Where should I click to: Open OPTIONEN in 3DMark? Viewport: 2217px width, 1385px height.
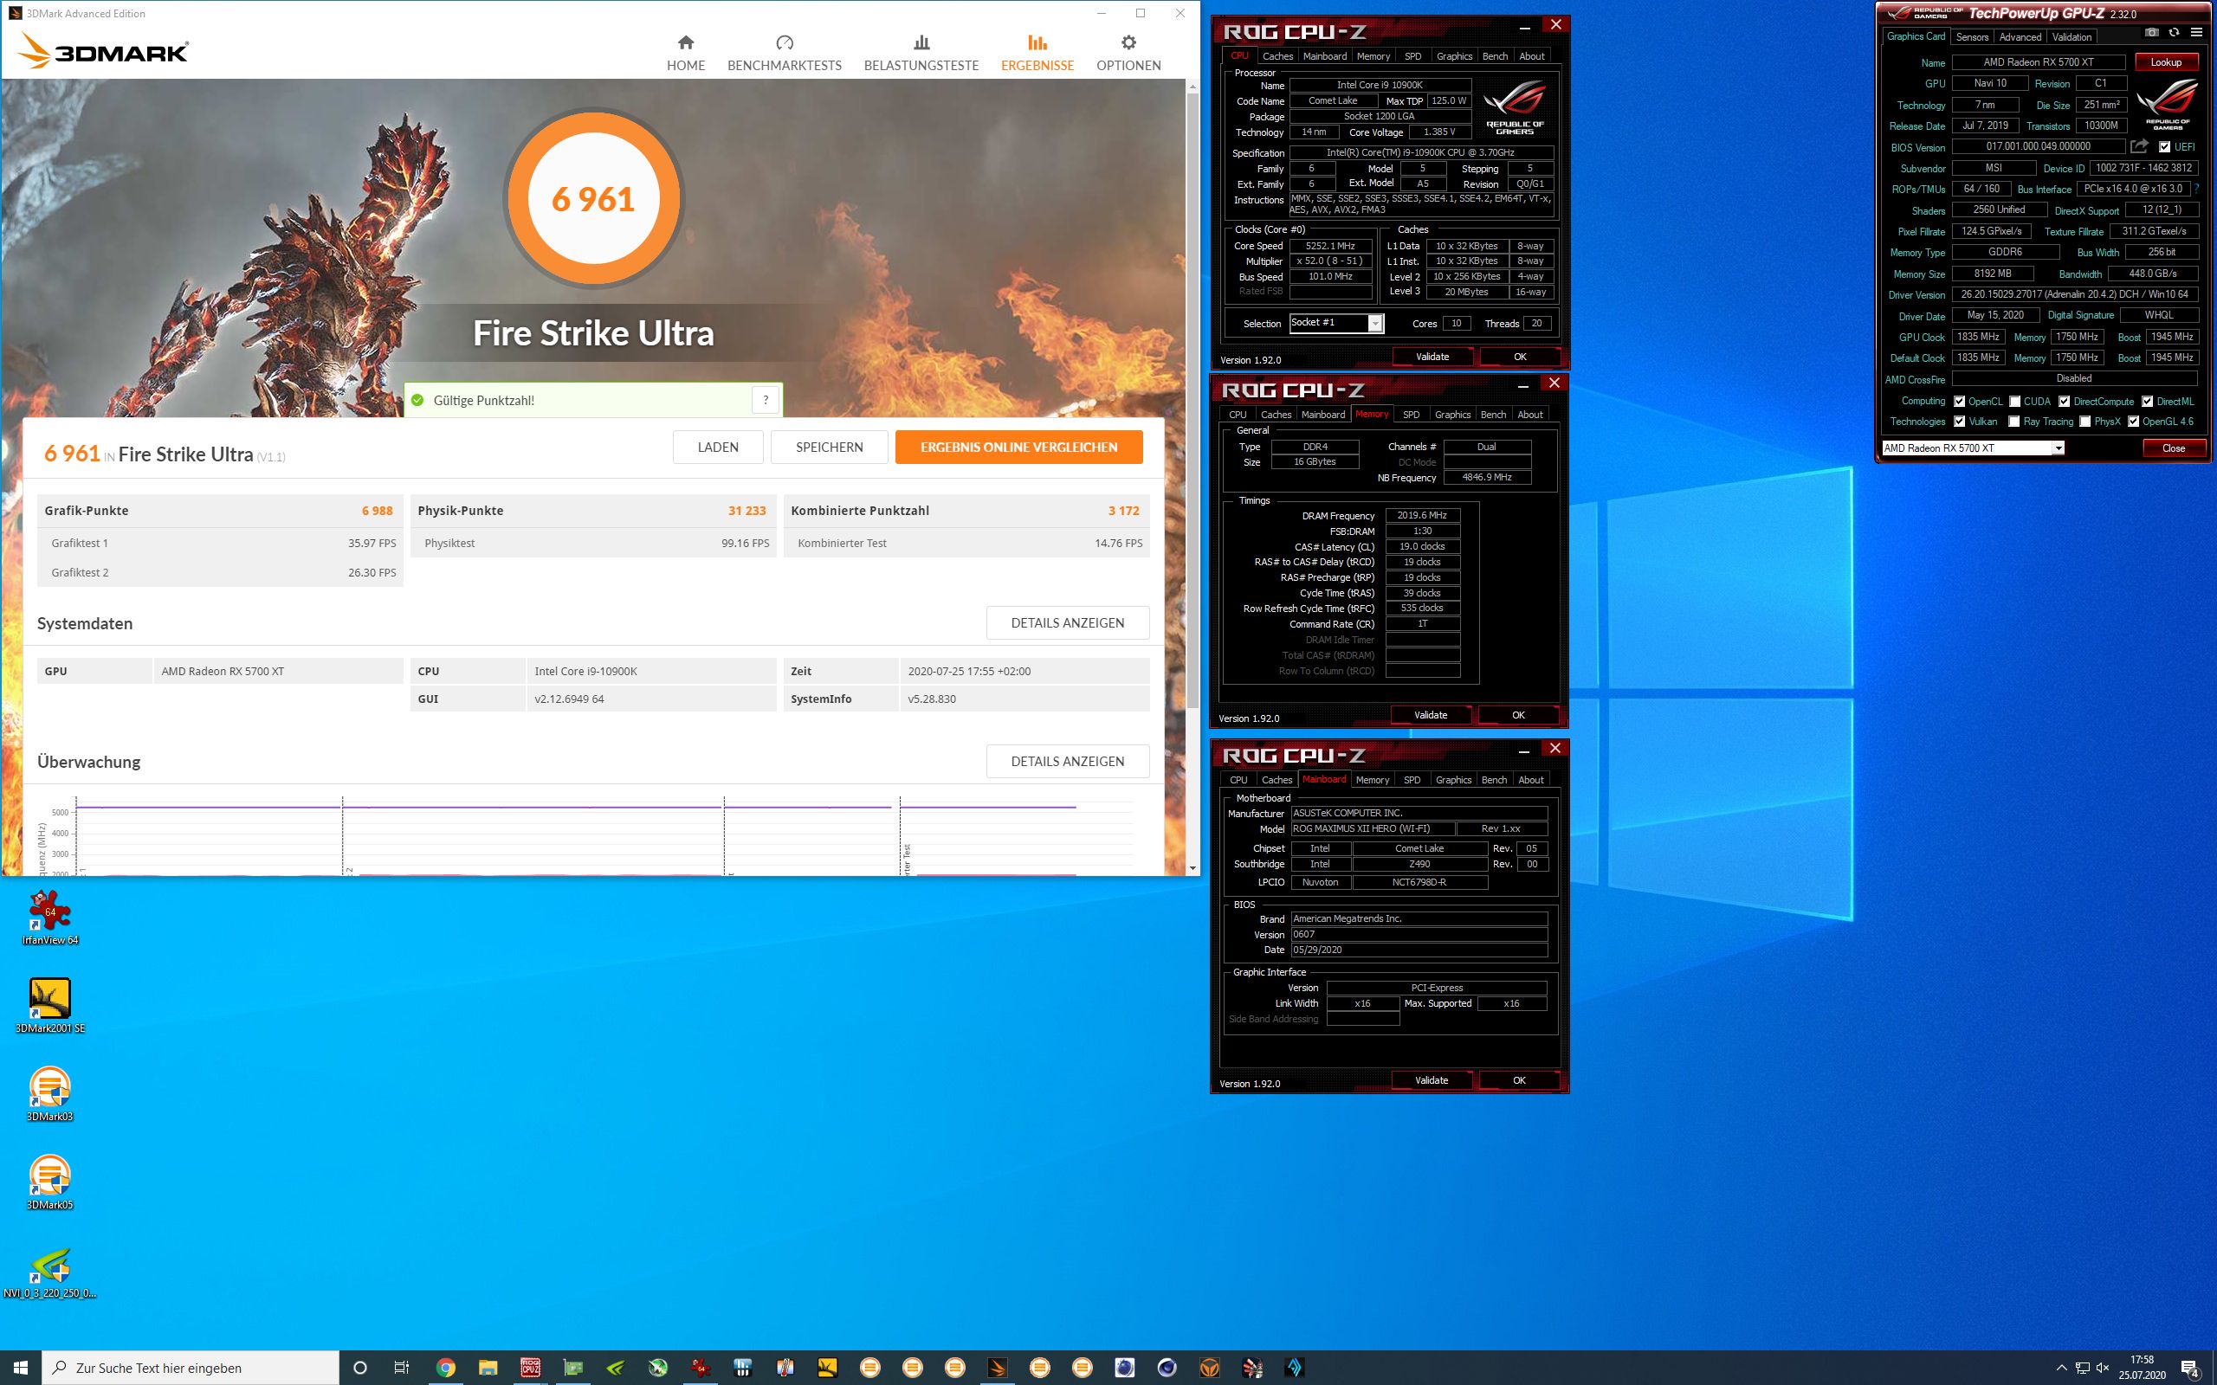(1128, 53)
